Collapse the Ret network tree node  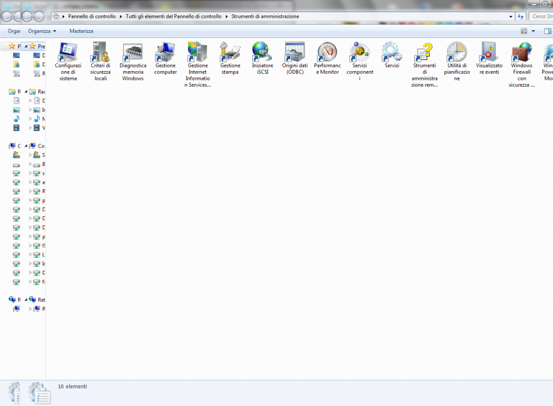pos(26,300)
